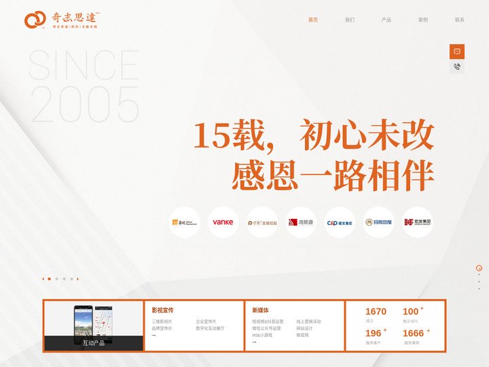This screenshot has width=489, height=367.
Task: Open the 互动产品 phone thumbnail card
Action: (x=93, y=326)
